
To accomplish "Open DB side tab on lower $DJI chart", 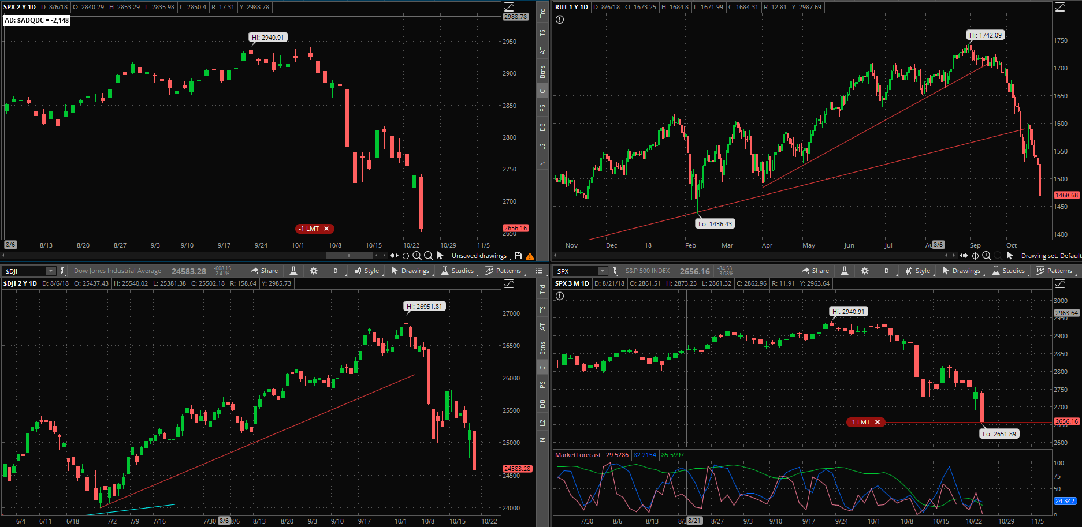I will pyautogui.click(x=542, y=403).
